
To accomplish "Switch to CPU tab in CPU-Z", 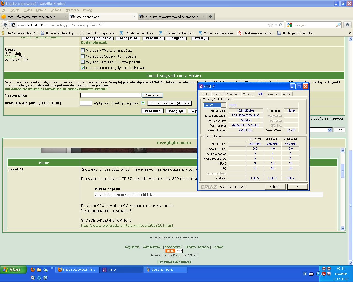I will 205,94.
